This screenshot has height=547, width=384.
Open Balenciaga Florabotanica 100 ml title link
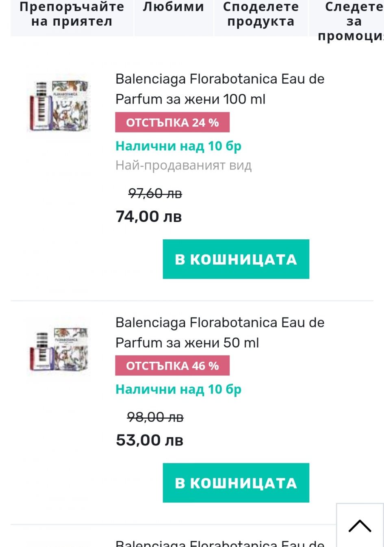[220, 89]
